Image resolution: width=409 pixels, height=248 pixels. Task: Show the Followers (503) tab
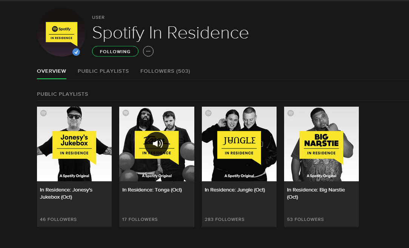pos(165,71)
